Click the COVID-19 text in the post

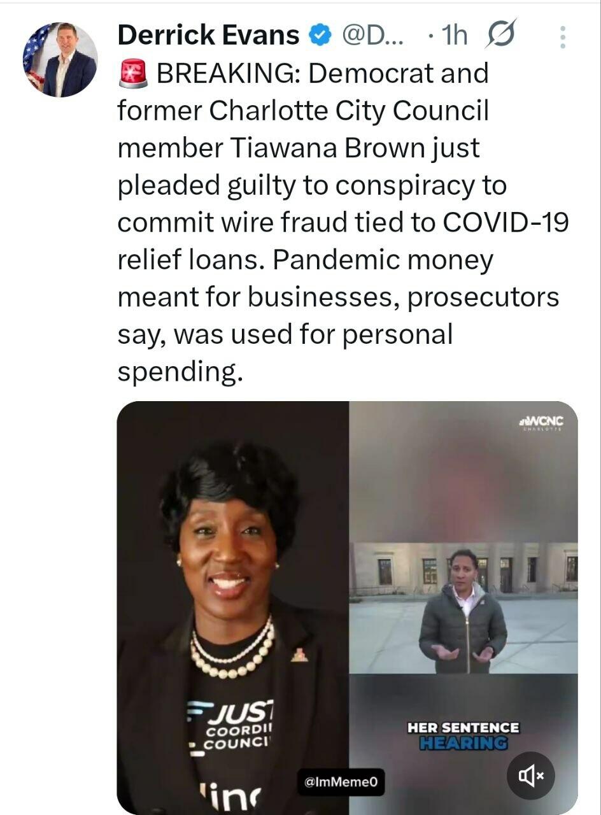[x=506, y=223]
